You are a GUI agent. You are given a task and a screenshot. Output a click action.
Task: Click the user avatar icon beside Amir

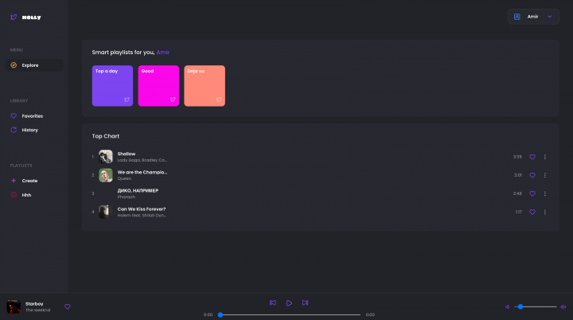(516, 17)
